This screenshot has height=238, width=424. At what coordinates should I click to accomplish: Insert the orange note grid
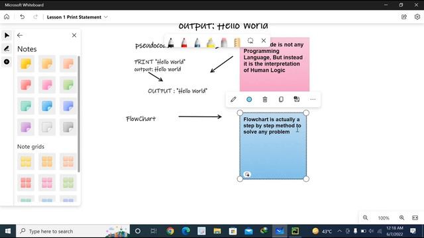click(47, 161)
